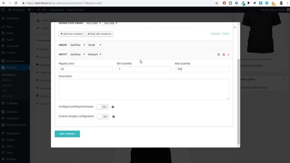Open All Products submenu item
Viewport: 290px width, 163px height.
(x=9, y=75)
